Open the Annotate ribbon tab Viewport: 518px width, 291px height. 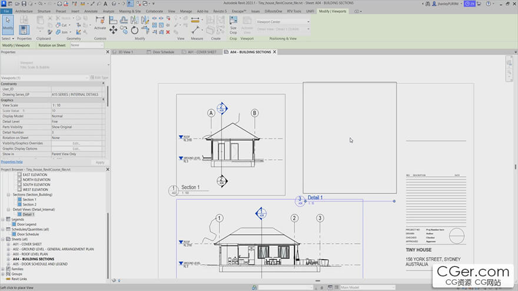pos(91,11)
